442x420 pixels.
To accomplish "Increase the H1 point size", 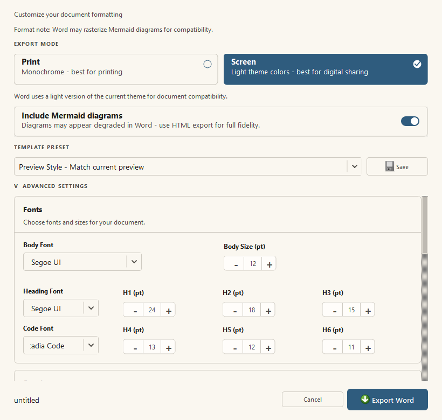I will click(168, 310).
